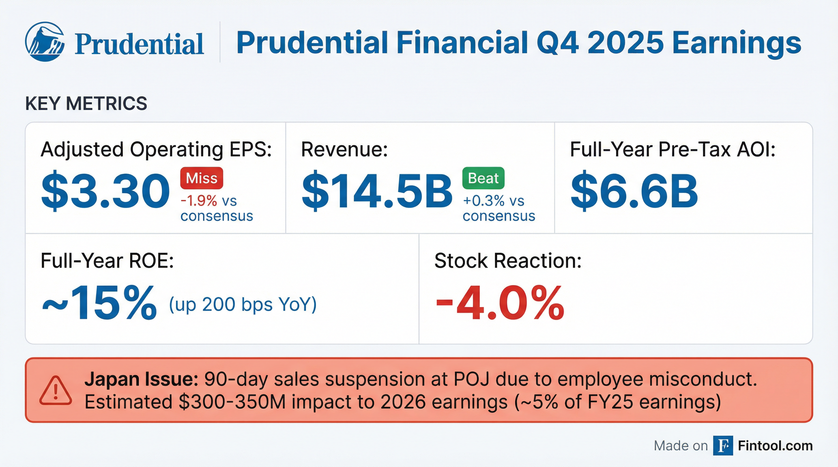Click the bold Japan Issue text
This screenshot has height=467, width=838.
[141, 379]
